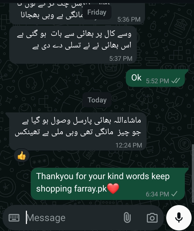Focus the Message text input field
This screenshot has height=231, width=194.
(74, 218)
